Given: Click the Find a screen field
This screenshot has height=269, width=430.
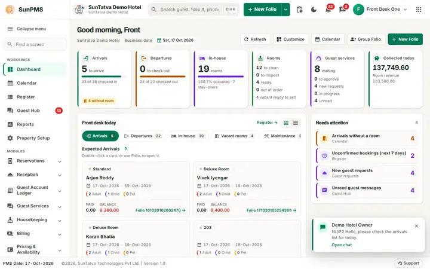Looking at the screenshot, I should pyautogui.click(x=35, y=44).
